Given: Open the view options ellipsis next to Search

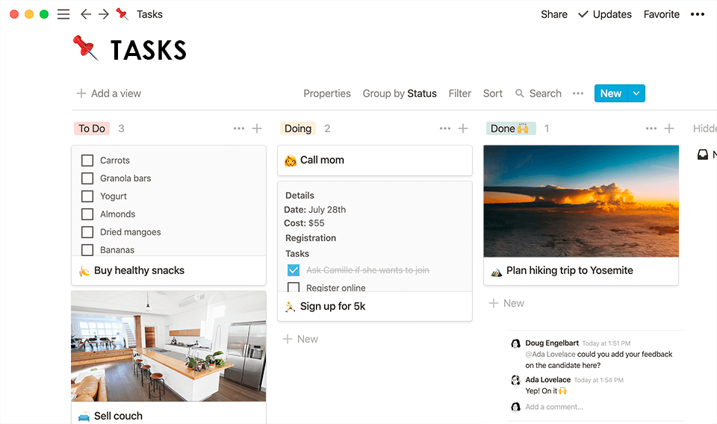Looking at the screenshot, I should pos(578,93).
